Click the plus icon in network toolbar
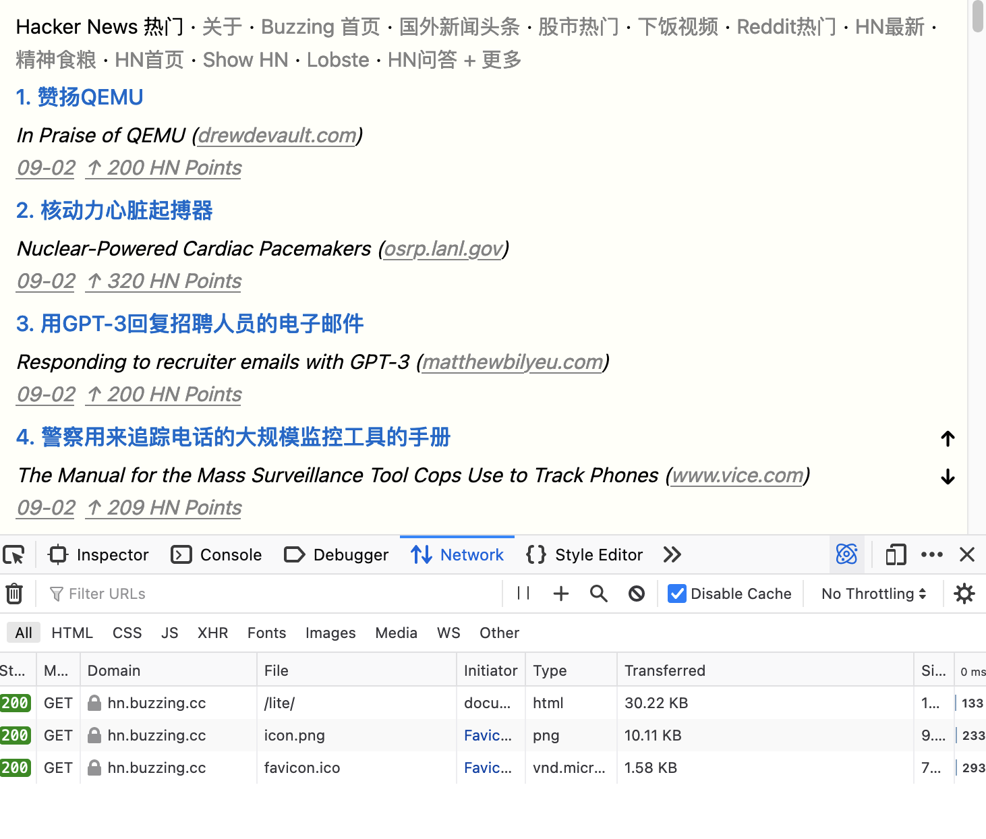Image resolution: width=986 pixels, height=839 pixels. pyautogui.click(x=560, y=594)
